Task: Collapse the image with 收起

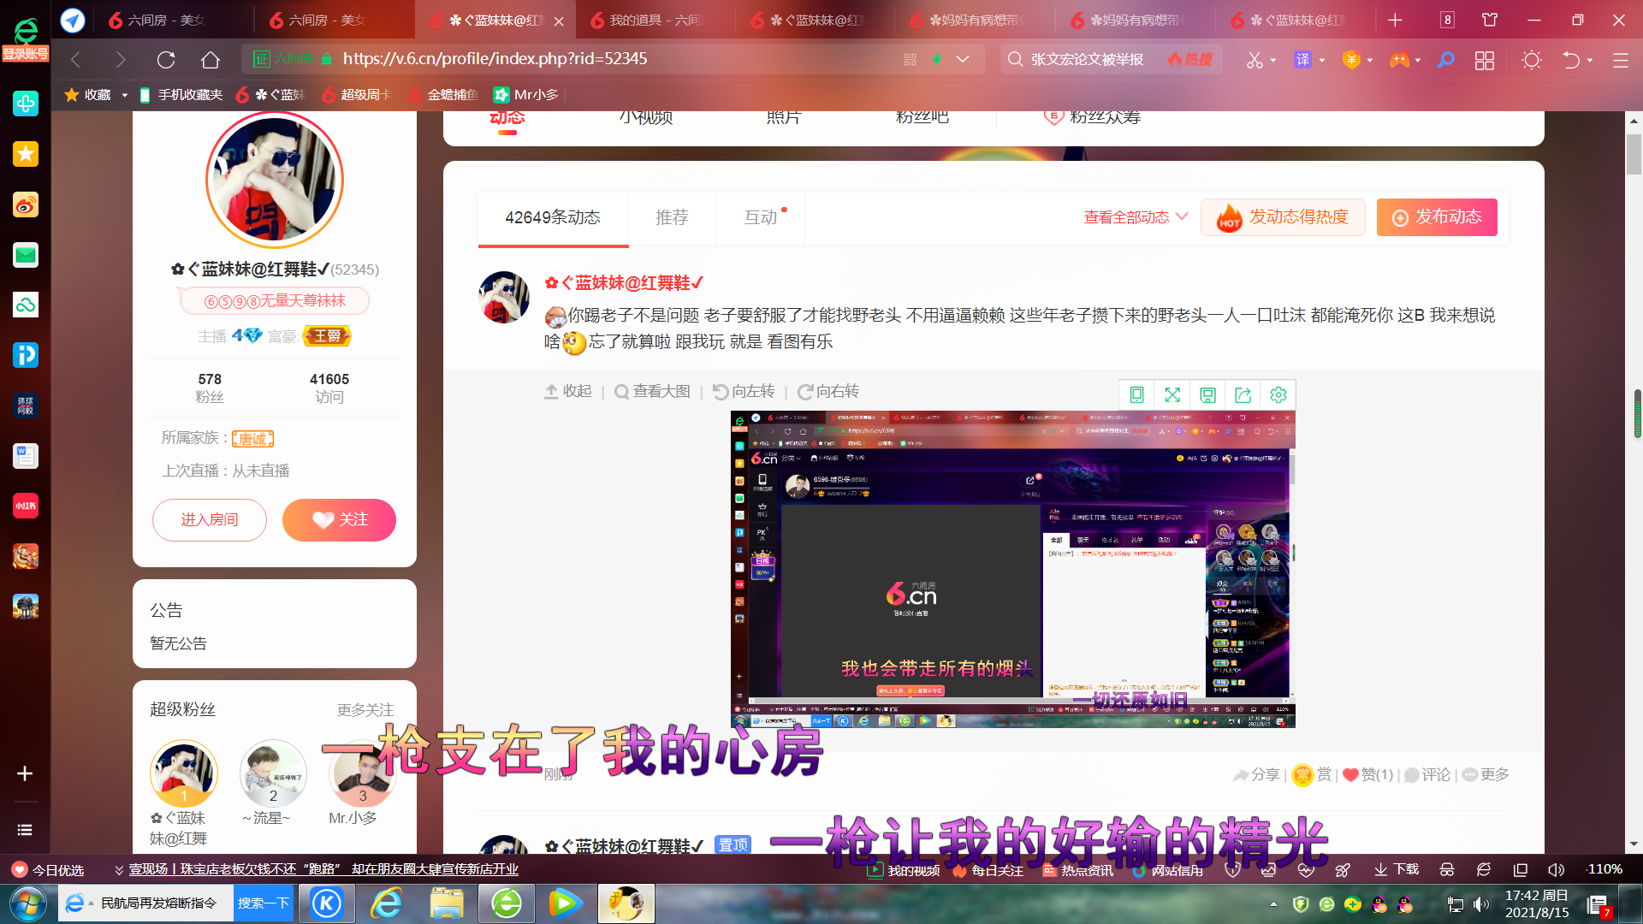Action: click(568, 391)
